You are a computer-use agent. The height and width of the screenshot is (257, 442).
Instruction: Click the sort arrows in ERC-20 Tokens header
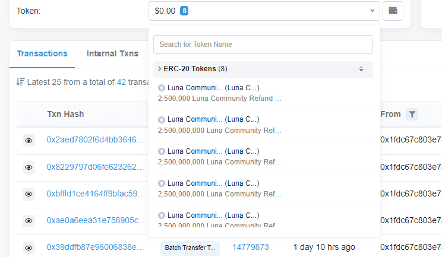point(361,69)
